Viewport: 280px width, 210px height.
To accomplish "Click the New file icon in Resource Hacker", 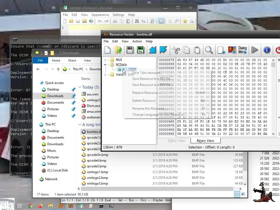I will [107, 50].
